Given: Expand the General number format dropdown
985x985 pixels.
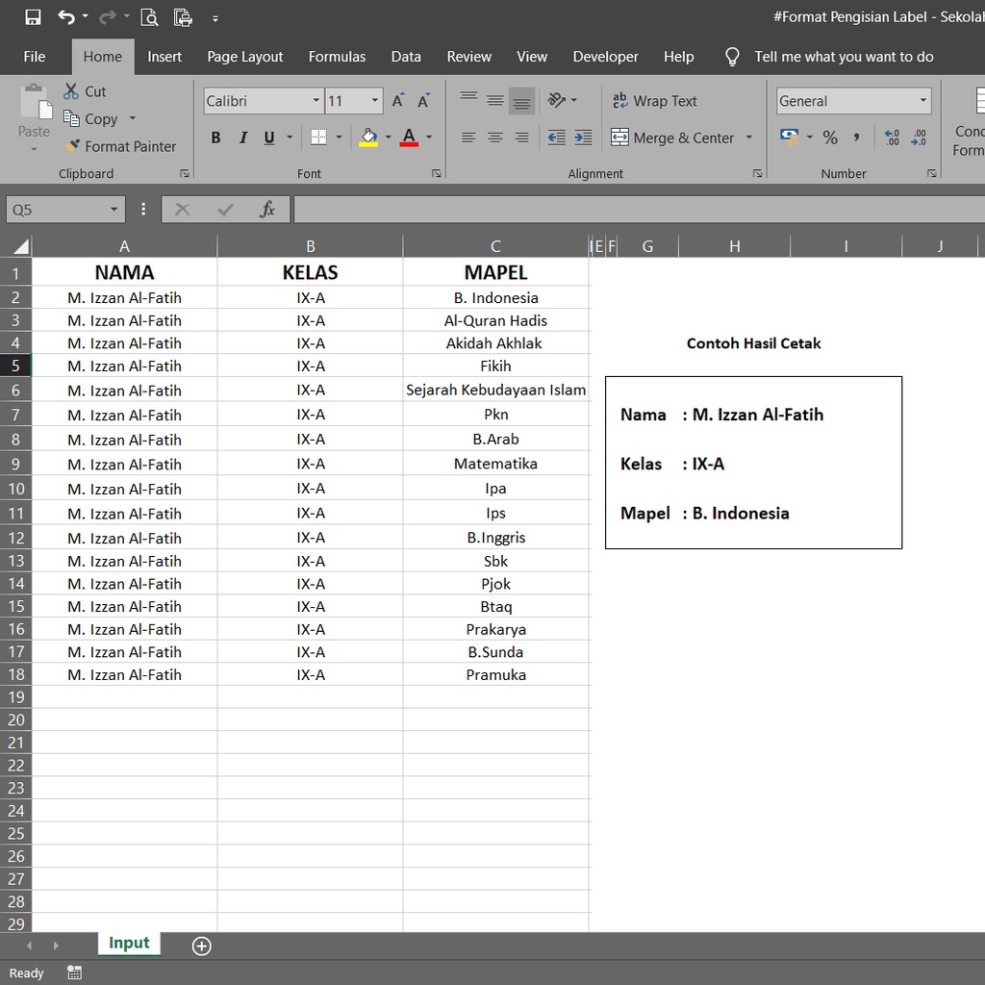Looking at the screenshot, I should click(x=923, y=101).
